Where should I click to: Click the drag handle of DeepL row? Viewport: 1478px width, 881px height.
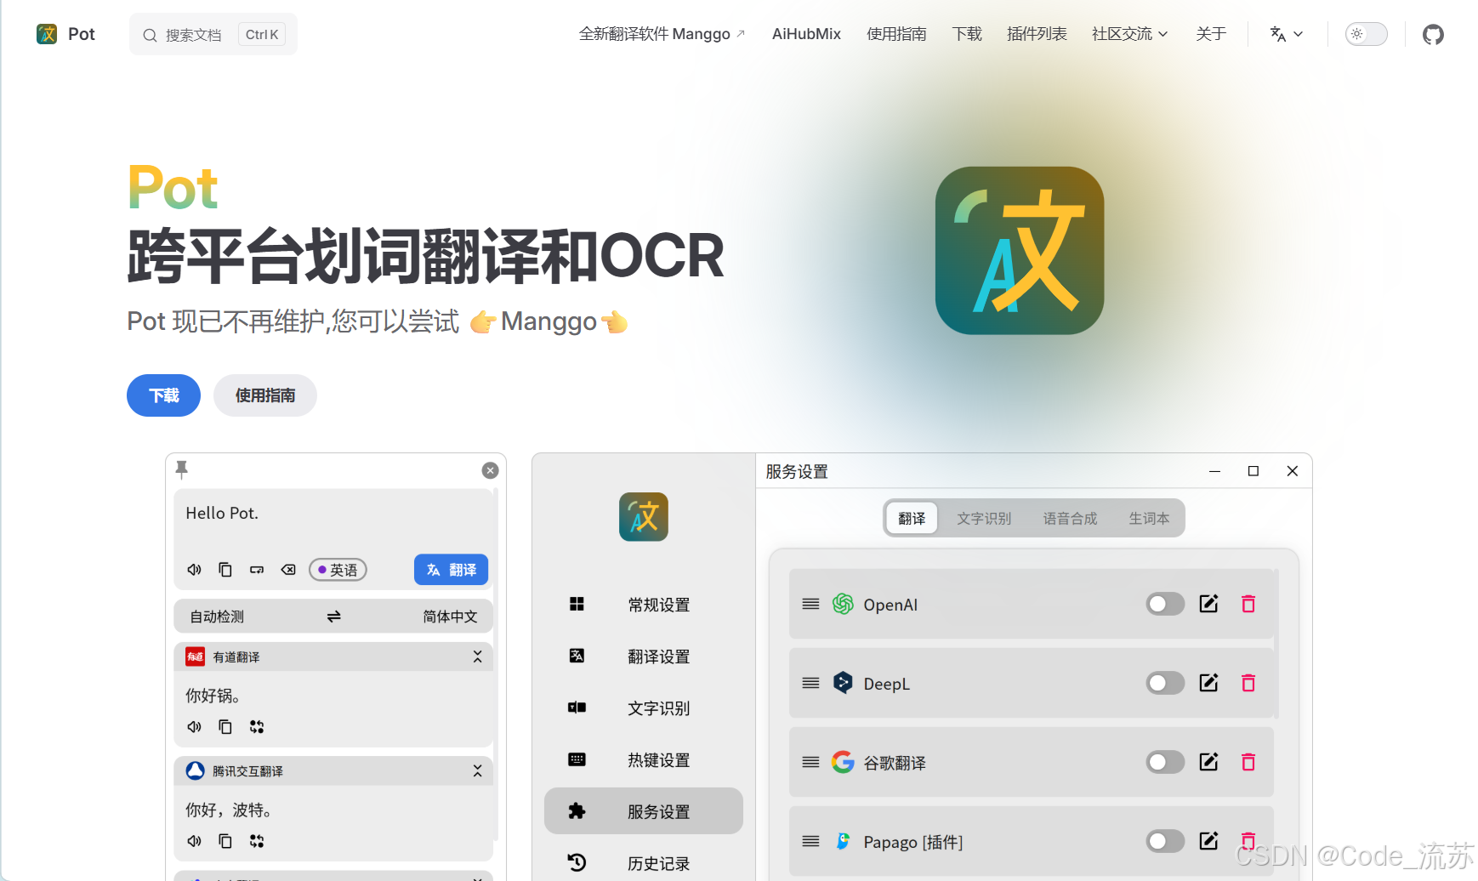(810, 683)
